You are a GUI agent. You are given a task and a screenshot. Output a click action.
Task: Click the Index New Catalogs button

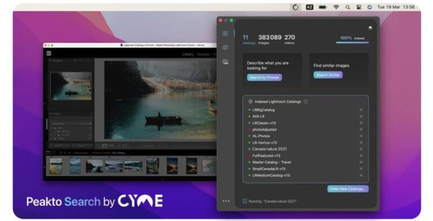(348, 189)
